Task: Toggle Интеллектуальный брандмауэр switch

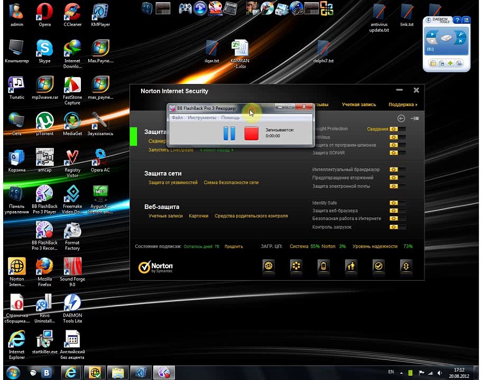Action: (397, 169)
